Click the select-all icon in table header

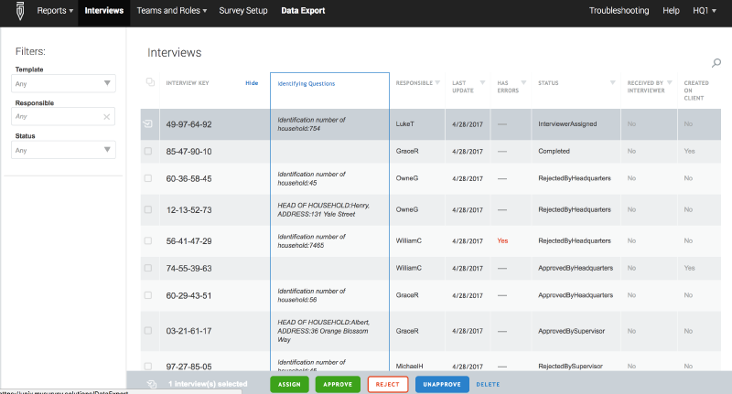click(150, 82)
